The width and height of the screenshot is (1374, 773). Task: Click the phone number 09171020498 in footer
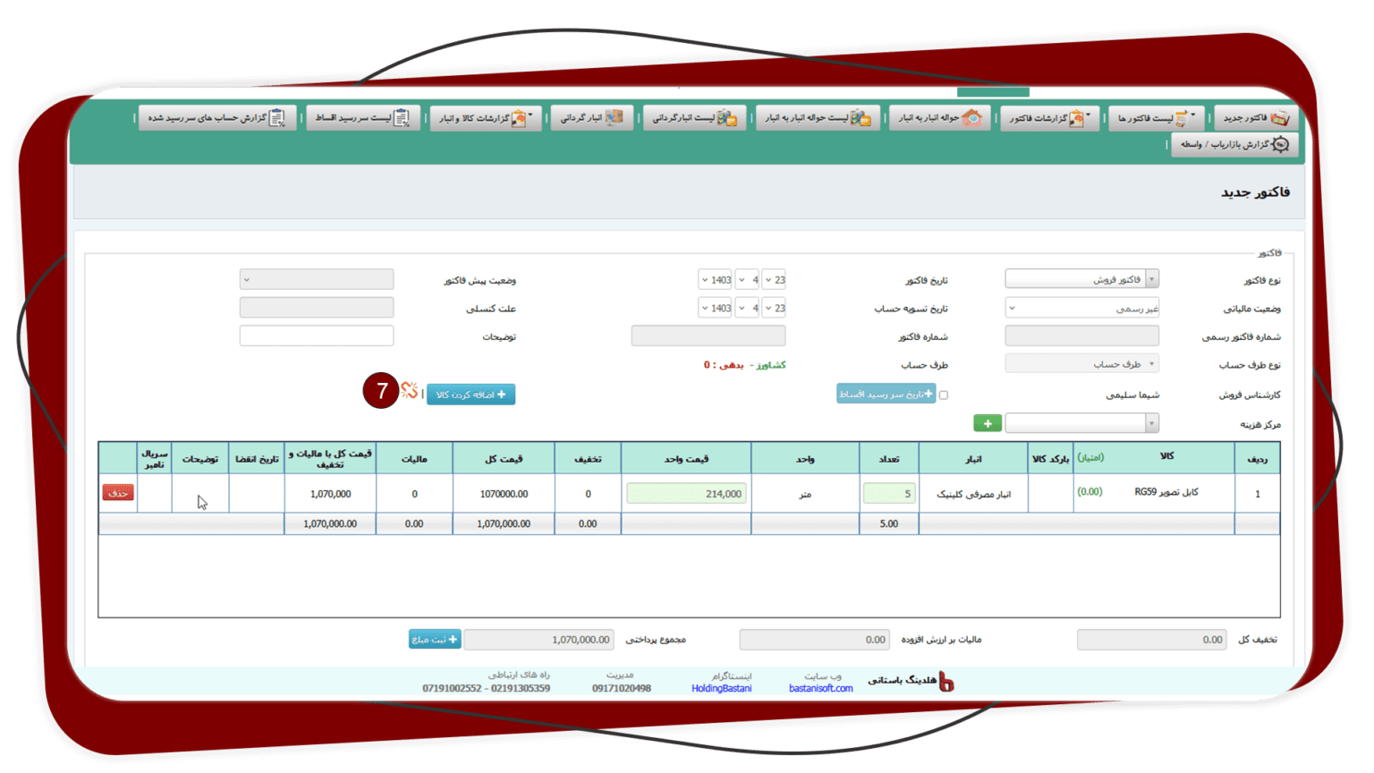coord(621,688)
